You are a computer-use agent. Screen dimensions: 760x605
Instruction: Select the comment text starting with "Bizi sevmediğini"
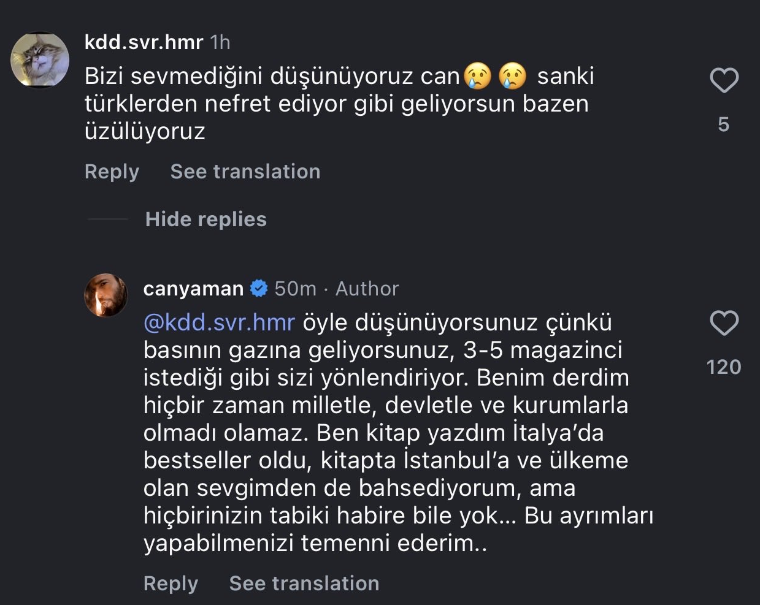[x=336, y=104]
